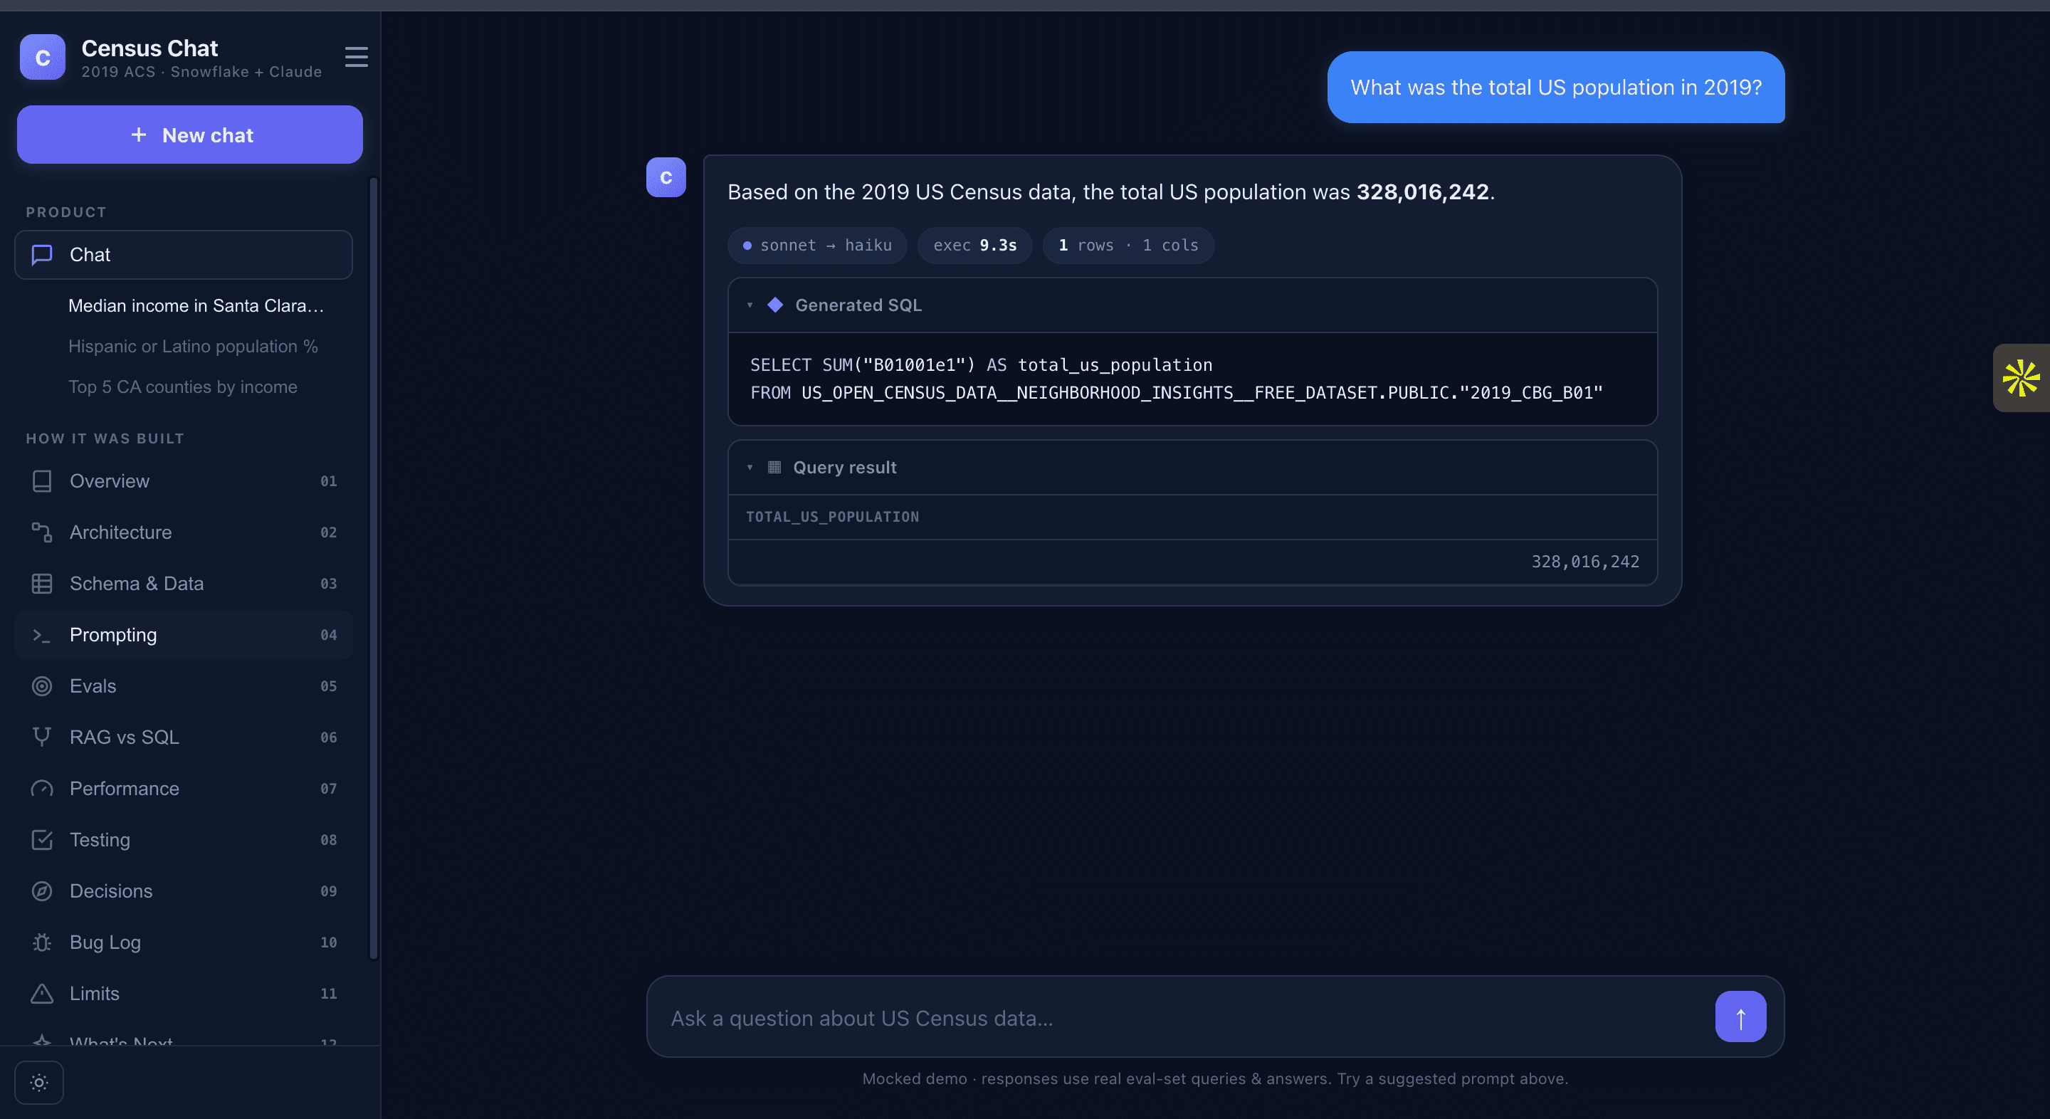Click the Limits warning triangle icon
Screen dimensions: 2050x1119
[41, 993]
